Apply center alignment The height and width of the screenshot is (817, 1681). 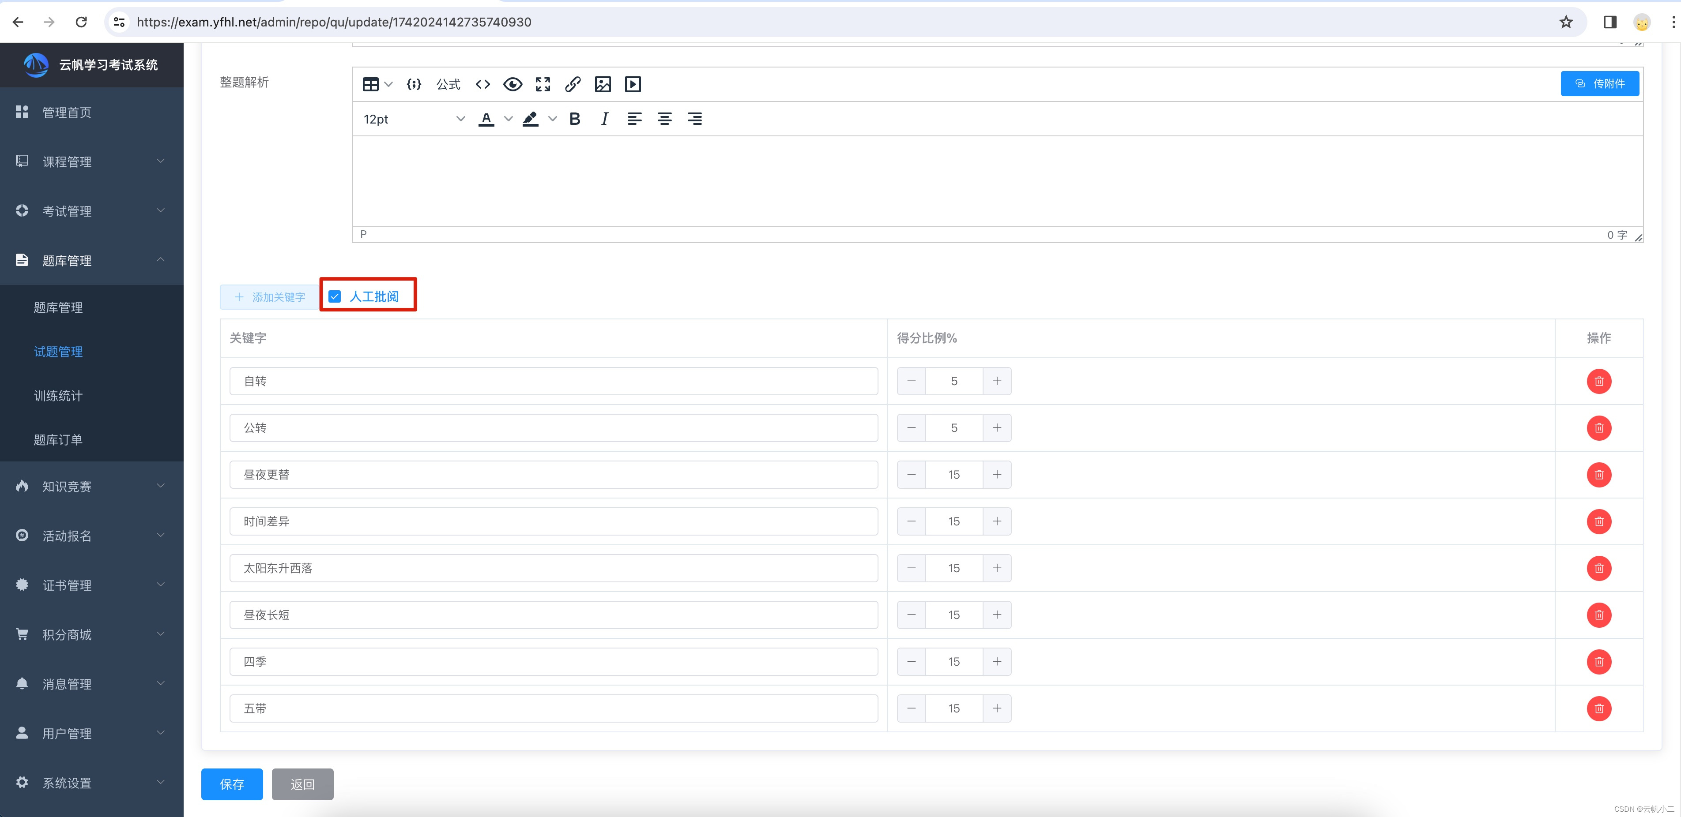[664, 119]
